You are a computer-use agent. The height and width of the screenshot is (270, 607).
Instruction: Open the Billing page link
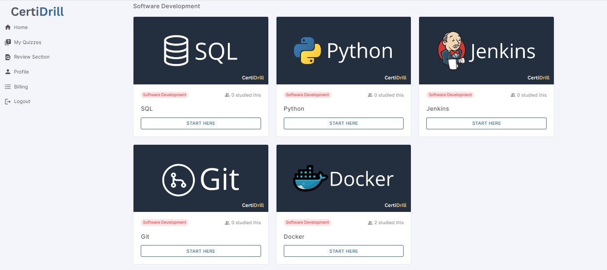[21, 87]
